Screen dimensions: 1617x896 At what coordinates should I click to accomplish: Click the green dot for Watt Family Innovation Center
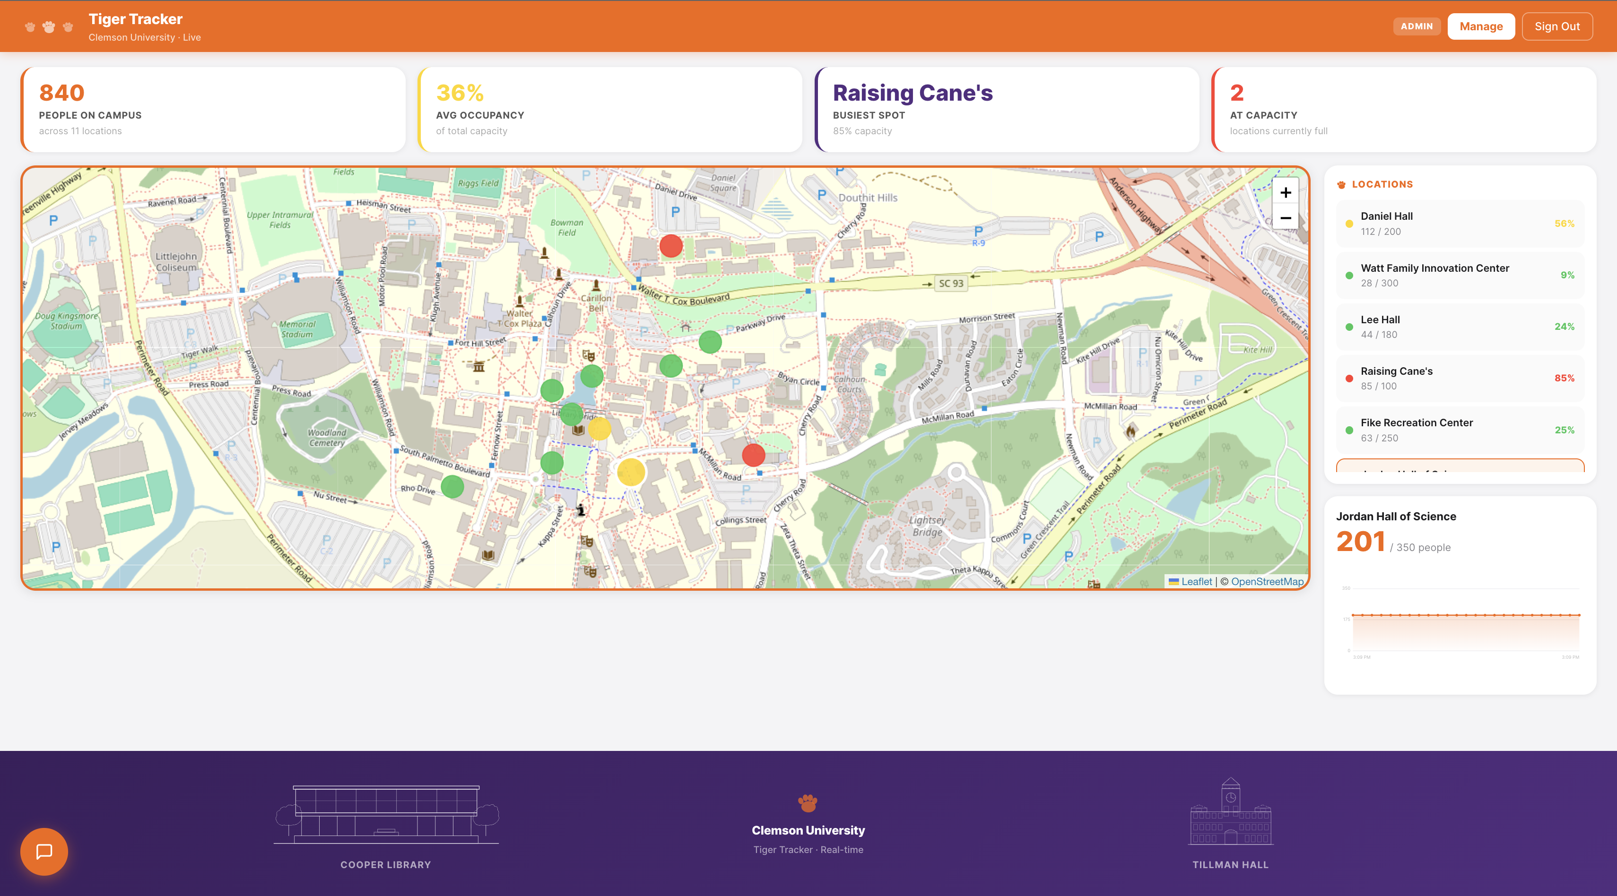(x=1349, y=276)
